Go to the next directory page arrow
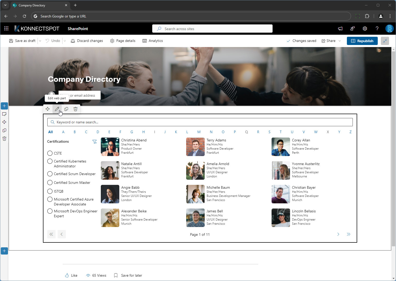This screenshot has height=281, width=396. click(338, 234)
